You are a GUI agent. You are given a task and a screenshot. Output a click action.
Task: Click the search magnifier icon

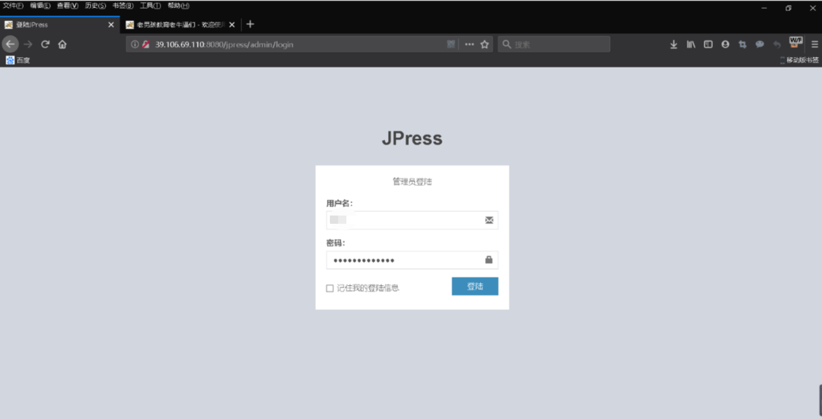click(507, 45)
